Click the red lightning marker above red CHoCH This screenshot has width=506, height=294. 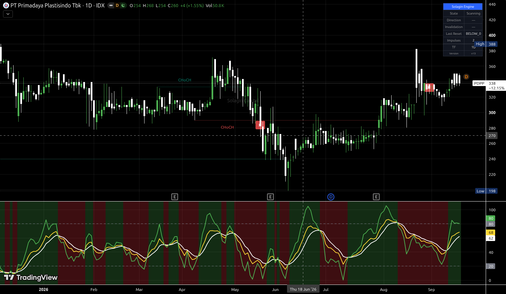click(260, 125)
